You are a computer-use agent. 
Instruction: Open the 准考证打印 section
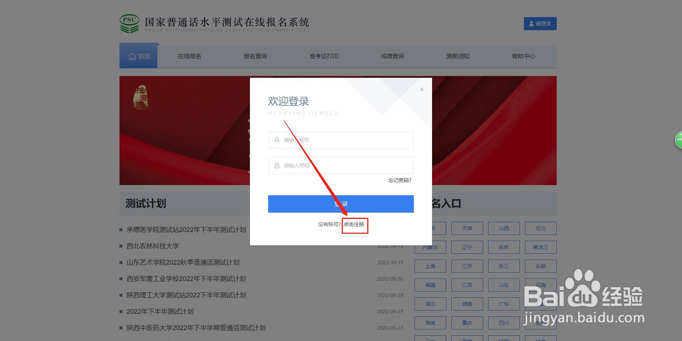point(324,56)
